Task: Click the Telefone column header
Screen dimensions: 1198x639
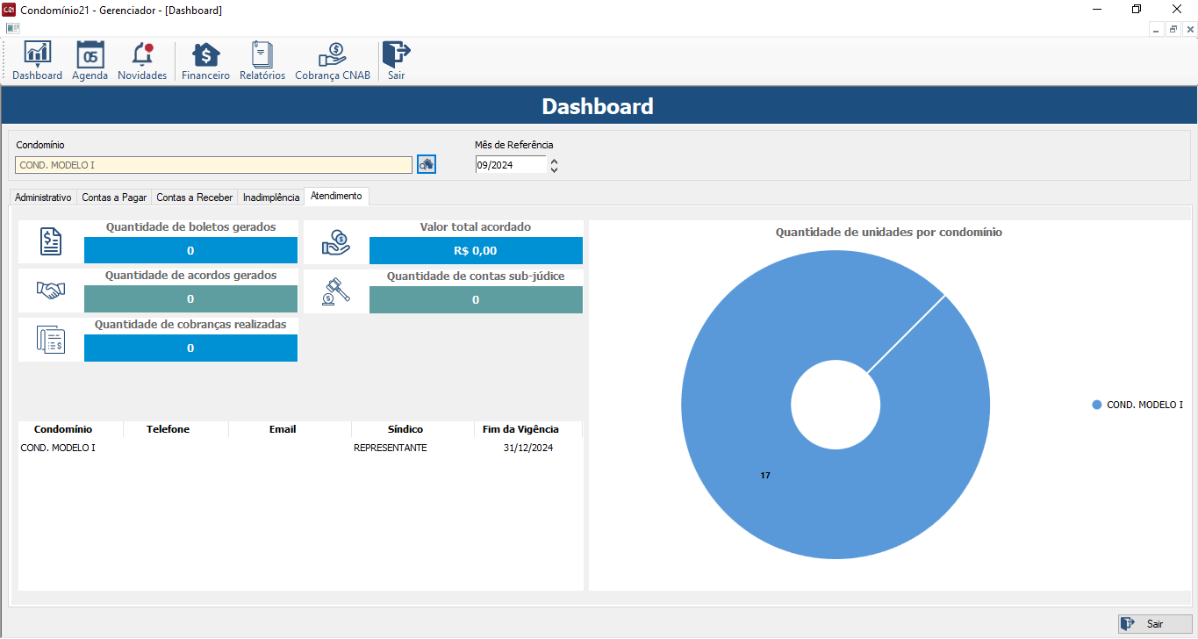Action: click(x=168, y=429)
